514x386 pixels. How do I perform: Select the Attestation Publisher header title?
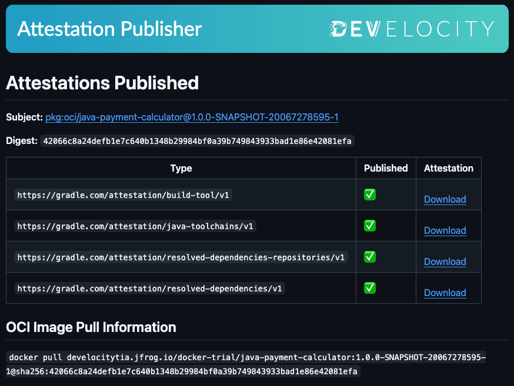tap(109, 28)
